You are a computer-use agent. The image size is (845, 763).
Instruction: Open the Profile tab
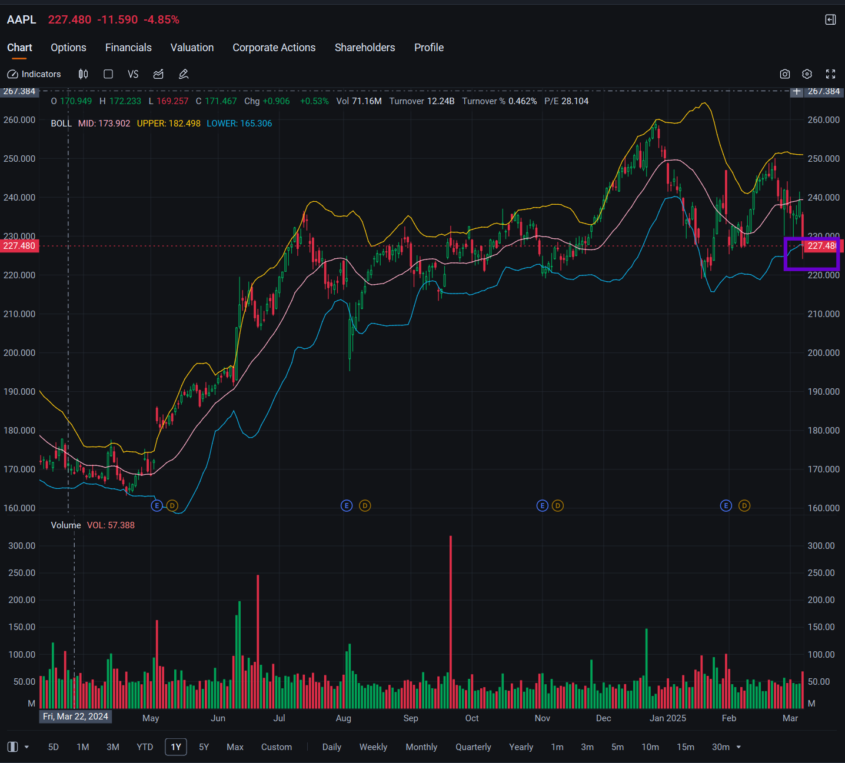tap(429, 48)
